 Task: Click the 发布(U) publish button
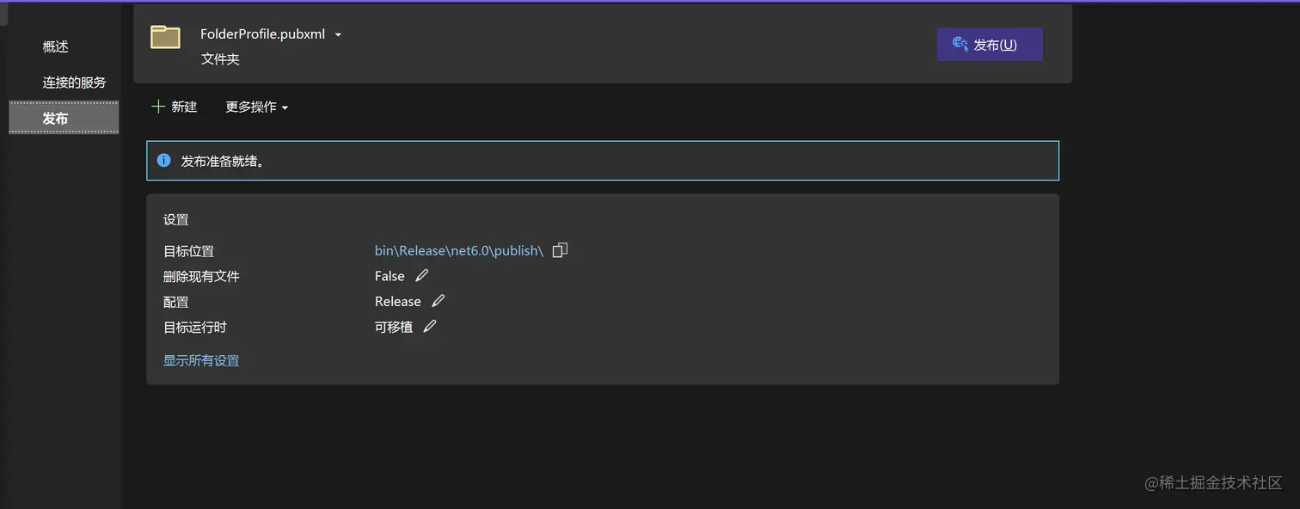coord(990,44)
